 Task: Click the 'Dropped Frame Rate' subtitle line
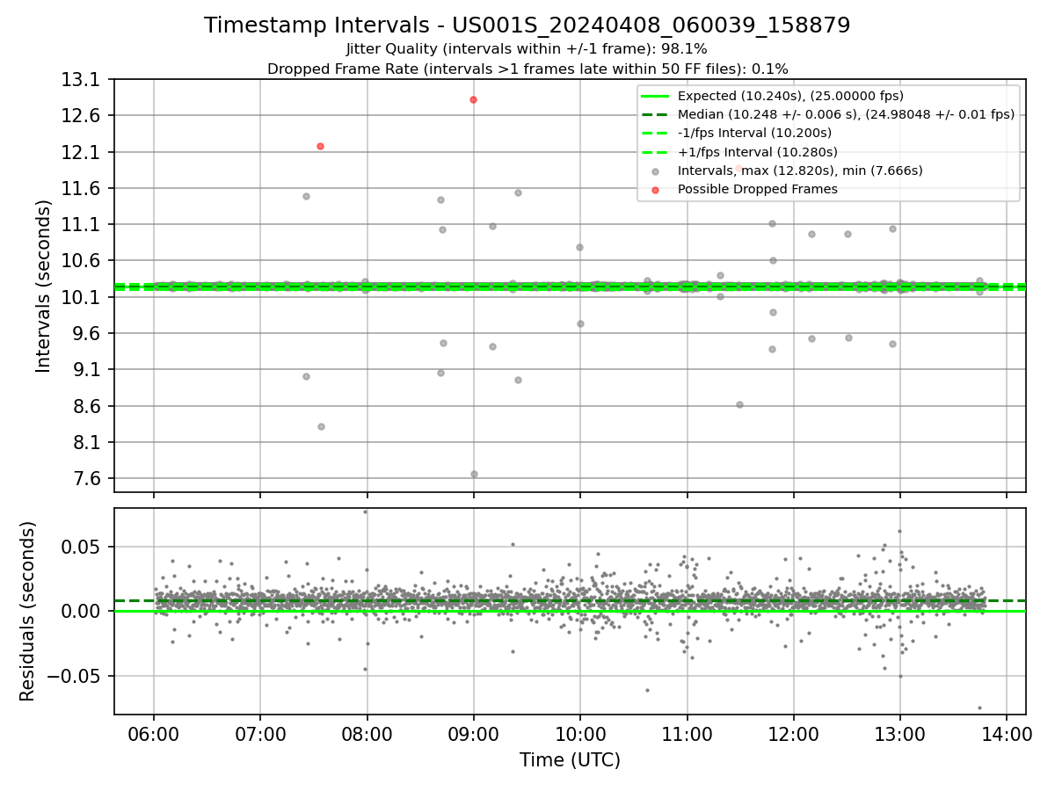(527, 69)
